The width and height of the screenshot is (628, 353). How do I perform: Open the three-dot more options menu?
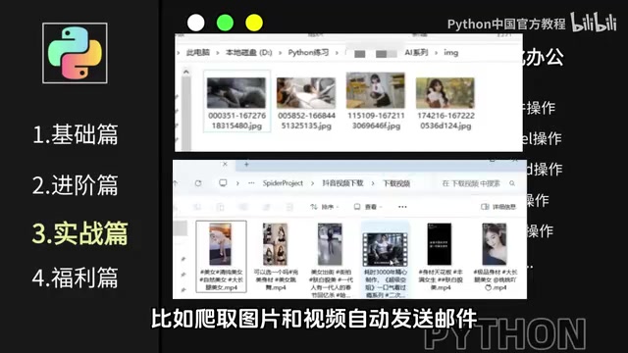coord(402,207)
